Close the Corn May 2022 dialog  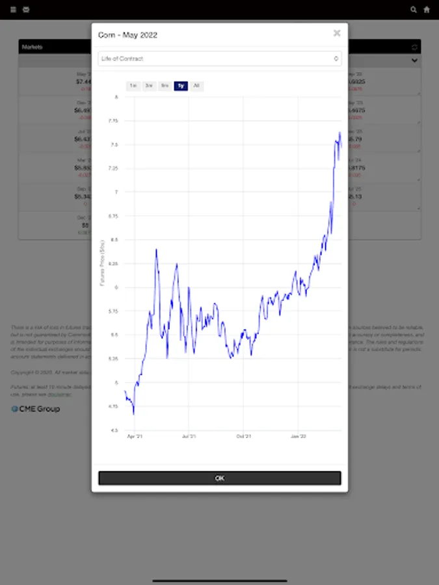pos(337,33)
